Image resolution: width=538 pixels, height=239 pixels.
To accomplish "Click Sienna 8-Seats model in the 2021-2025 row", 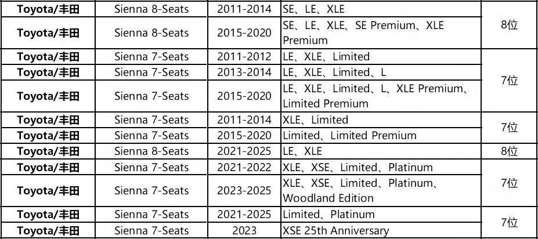I will [151, 151].
